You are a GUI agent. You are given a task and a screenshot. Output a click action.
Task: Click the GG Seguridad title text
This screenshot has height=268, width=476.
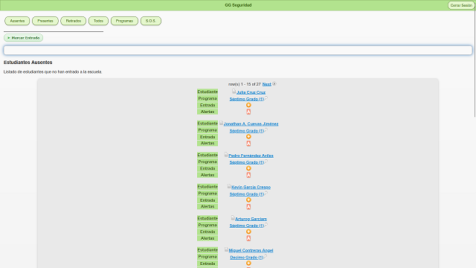[238, 5]
